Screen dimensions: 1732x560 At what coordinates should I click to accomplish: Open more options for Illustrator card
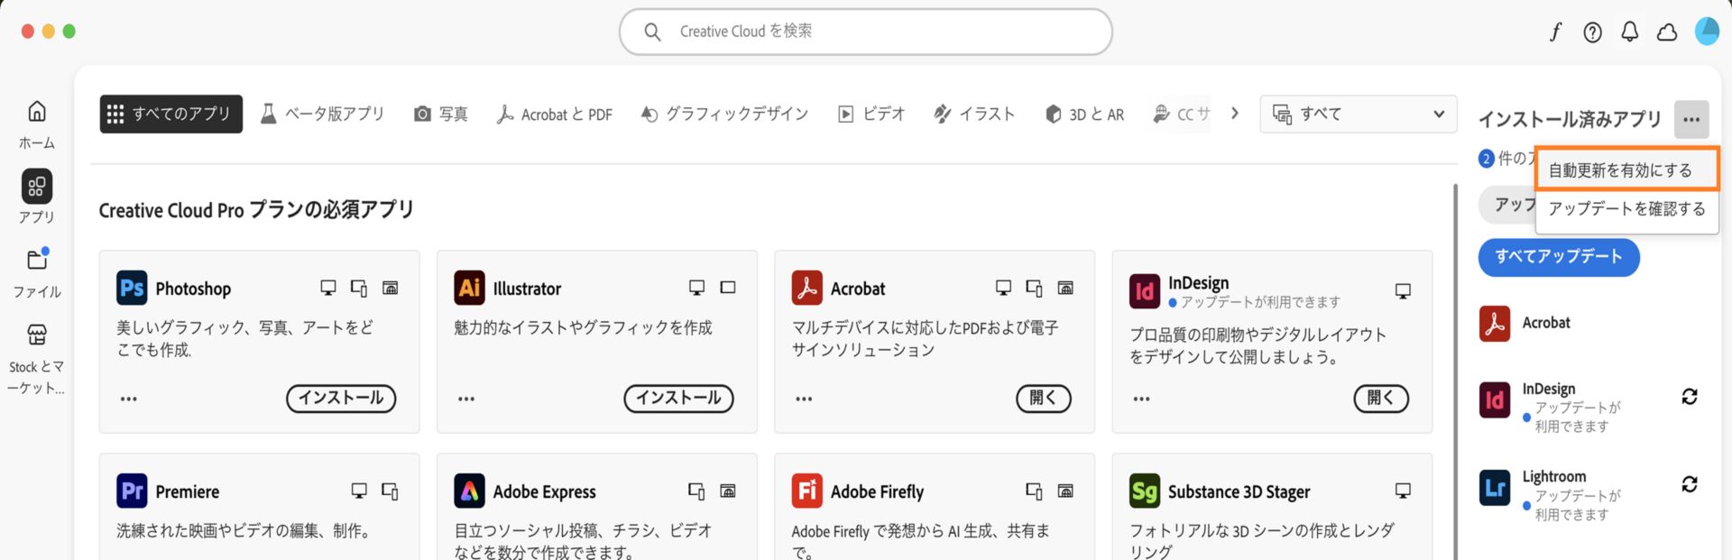[466, 399]
